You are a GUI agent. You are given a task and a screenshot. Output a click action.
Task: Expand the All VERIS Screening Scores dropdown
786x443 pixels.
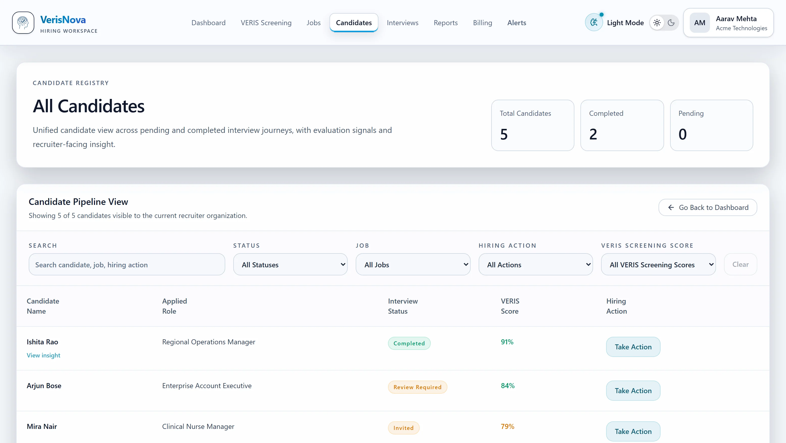(x=658, y=264)
